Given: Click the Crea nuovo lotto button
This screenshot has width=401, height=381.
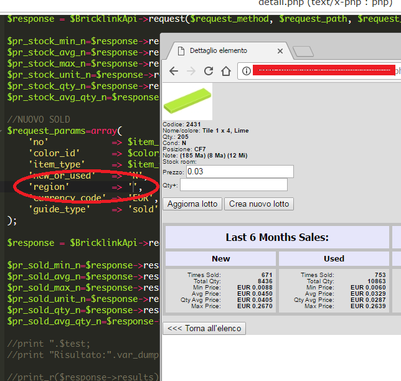Looking at the screenshot, I should click(x=259, y=204).
